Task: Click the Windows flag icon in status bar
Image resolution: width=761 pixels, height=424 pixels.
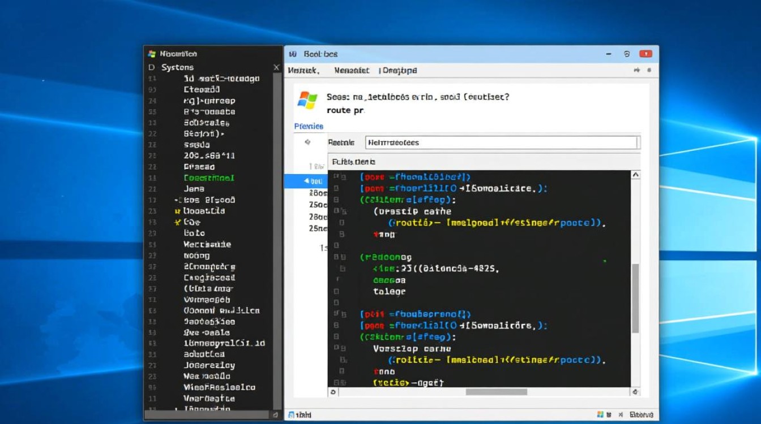Action: click(600, 415)
